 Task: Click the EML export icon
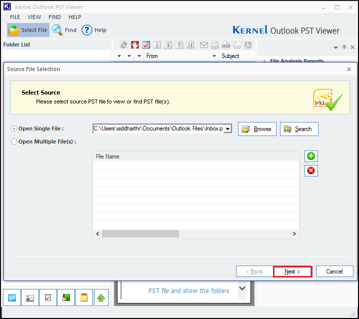point(215,45)
